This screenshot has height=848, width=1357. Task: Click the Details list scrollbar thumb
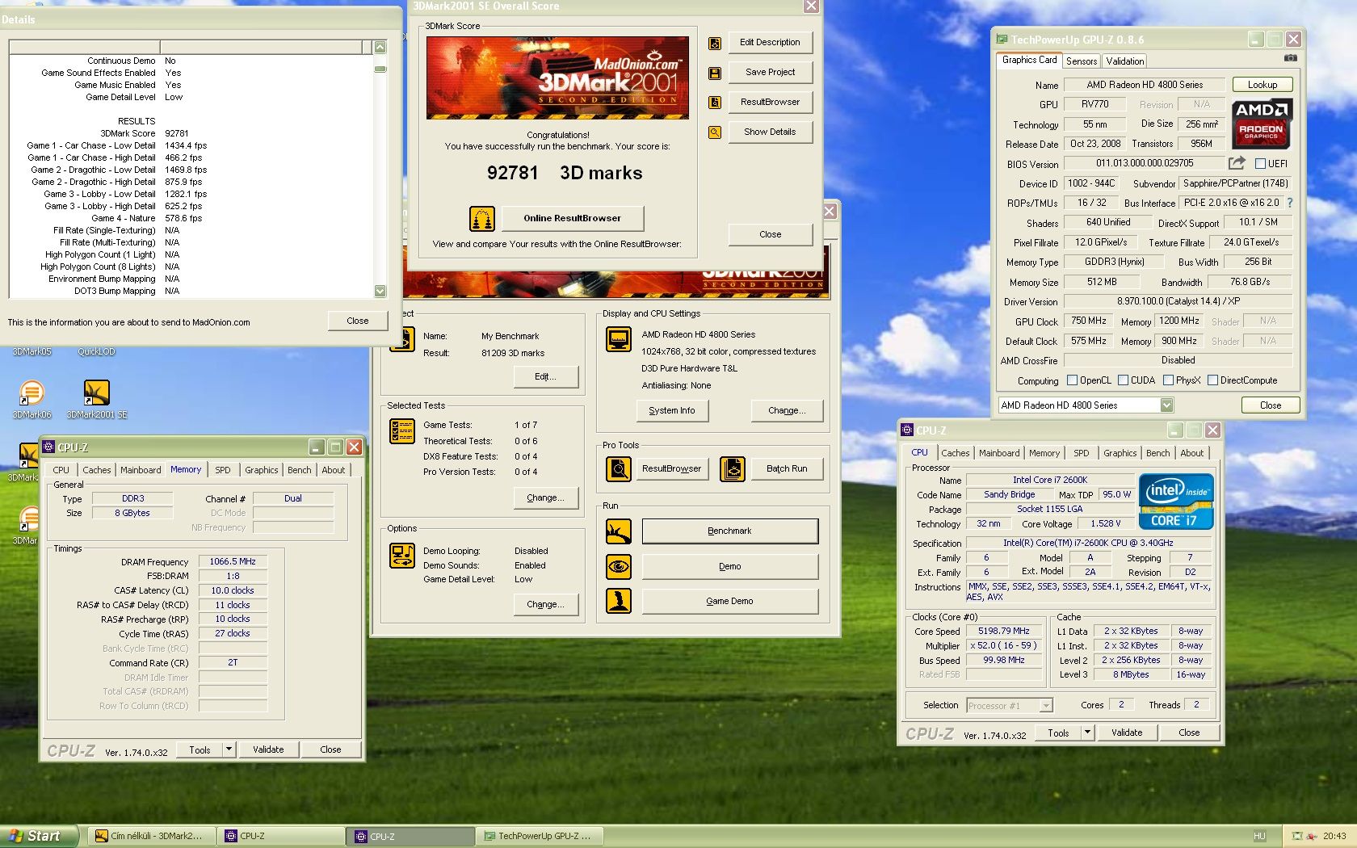click(x=380, y=69)
